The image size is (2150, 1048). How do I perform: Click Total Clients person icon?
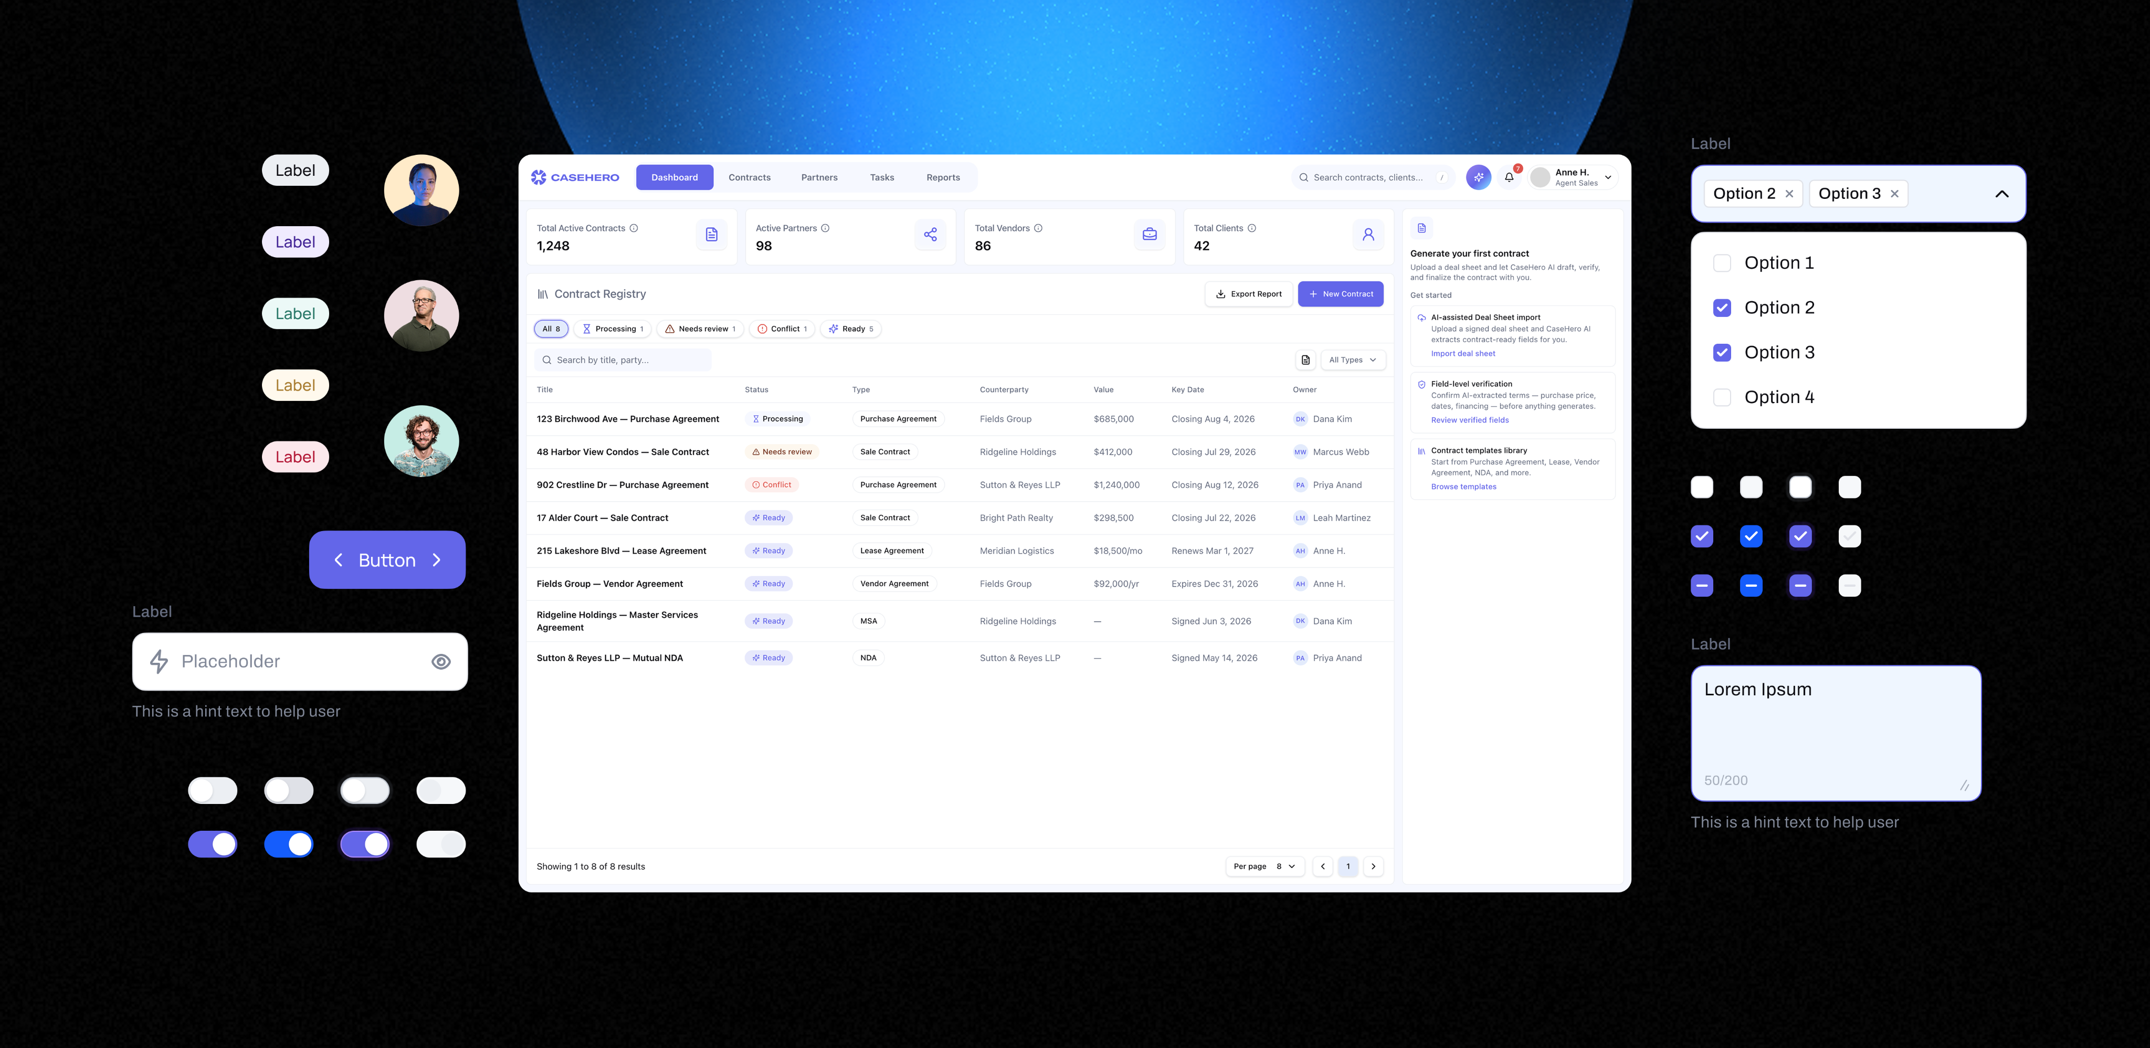(1368, 235)
